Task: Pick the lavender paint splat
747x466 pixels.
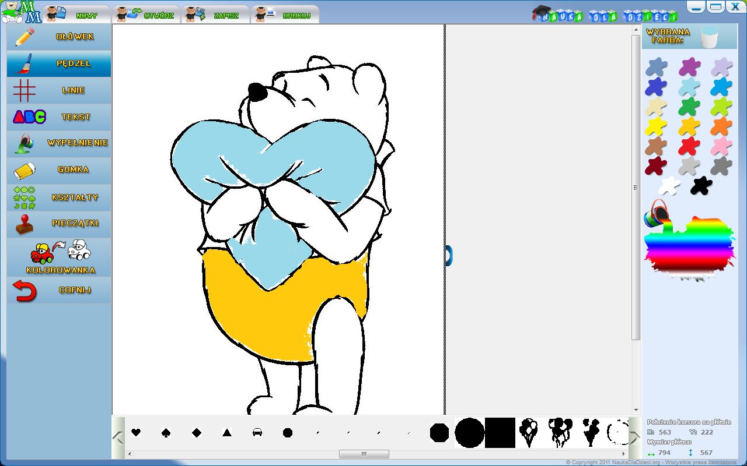Action: pos(722,67)
